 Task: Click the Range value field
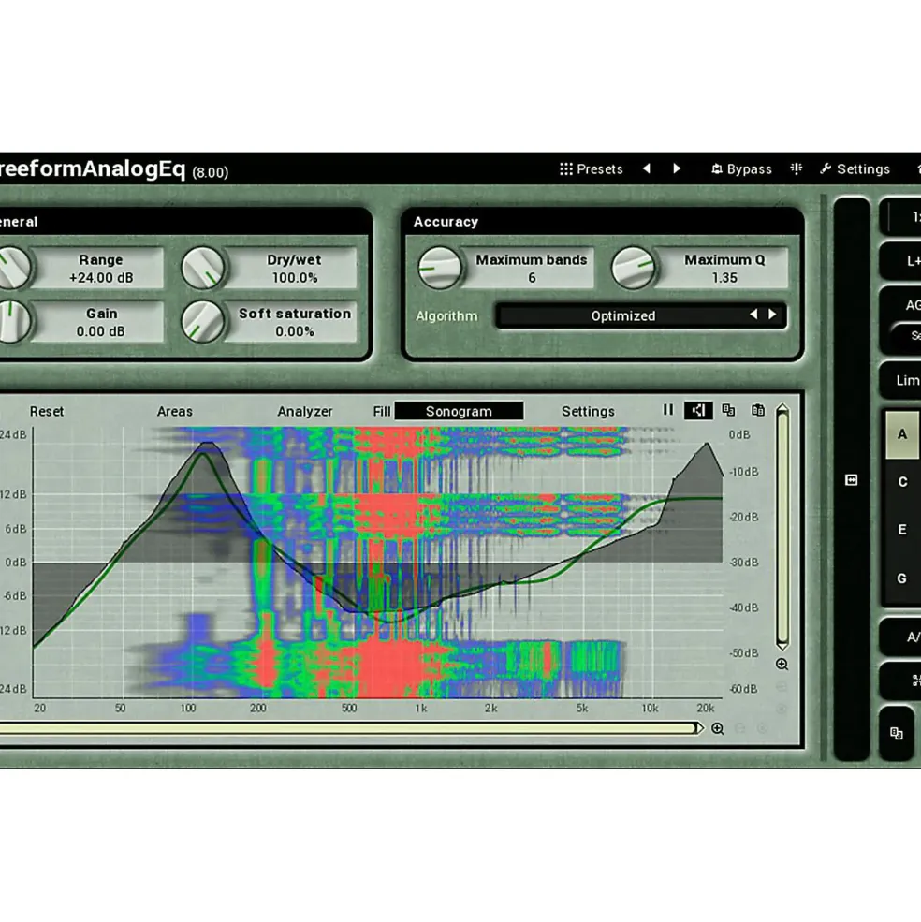[x=101, y=269]
